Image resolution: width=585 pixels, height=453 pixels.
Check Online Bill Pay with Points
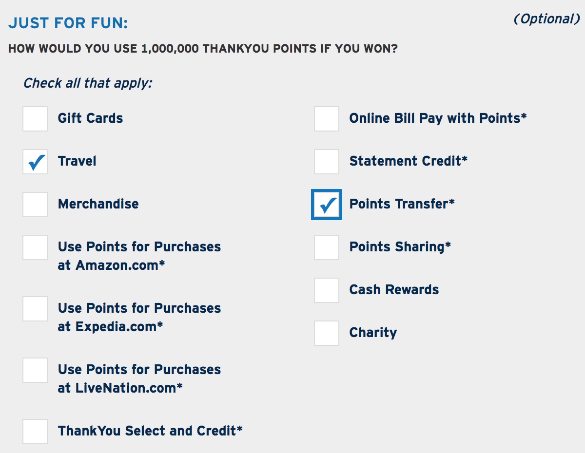coord(327,119)
